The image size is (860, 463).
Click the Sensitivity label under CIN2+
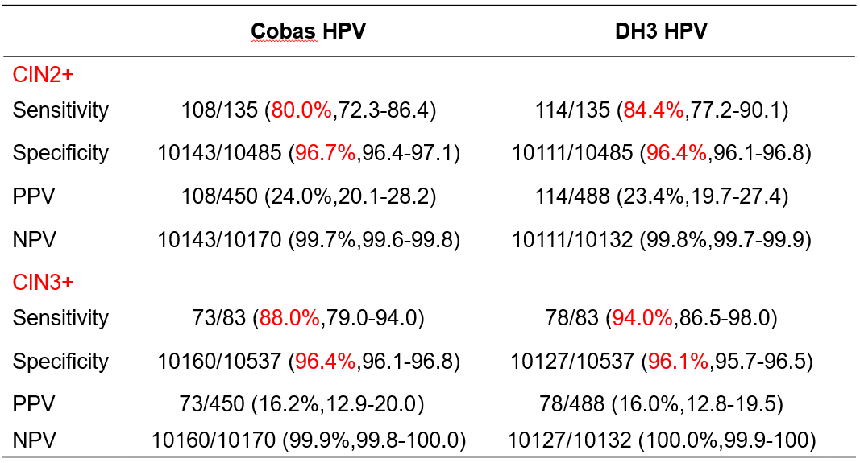pos(60,110)
